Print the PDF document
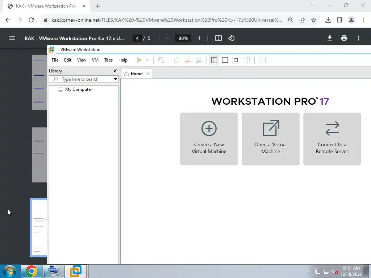This screenshot has height=278, width=371. coord(344,38)
